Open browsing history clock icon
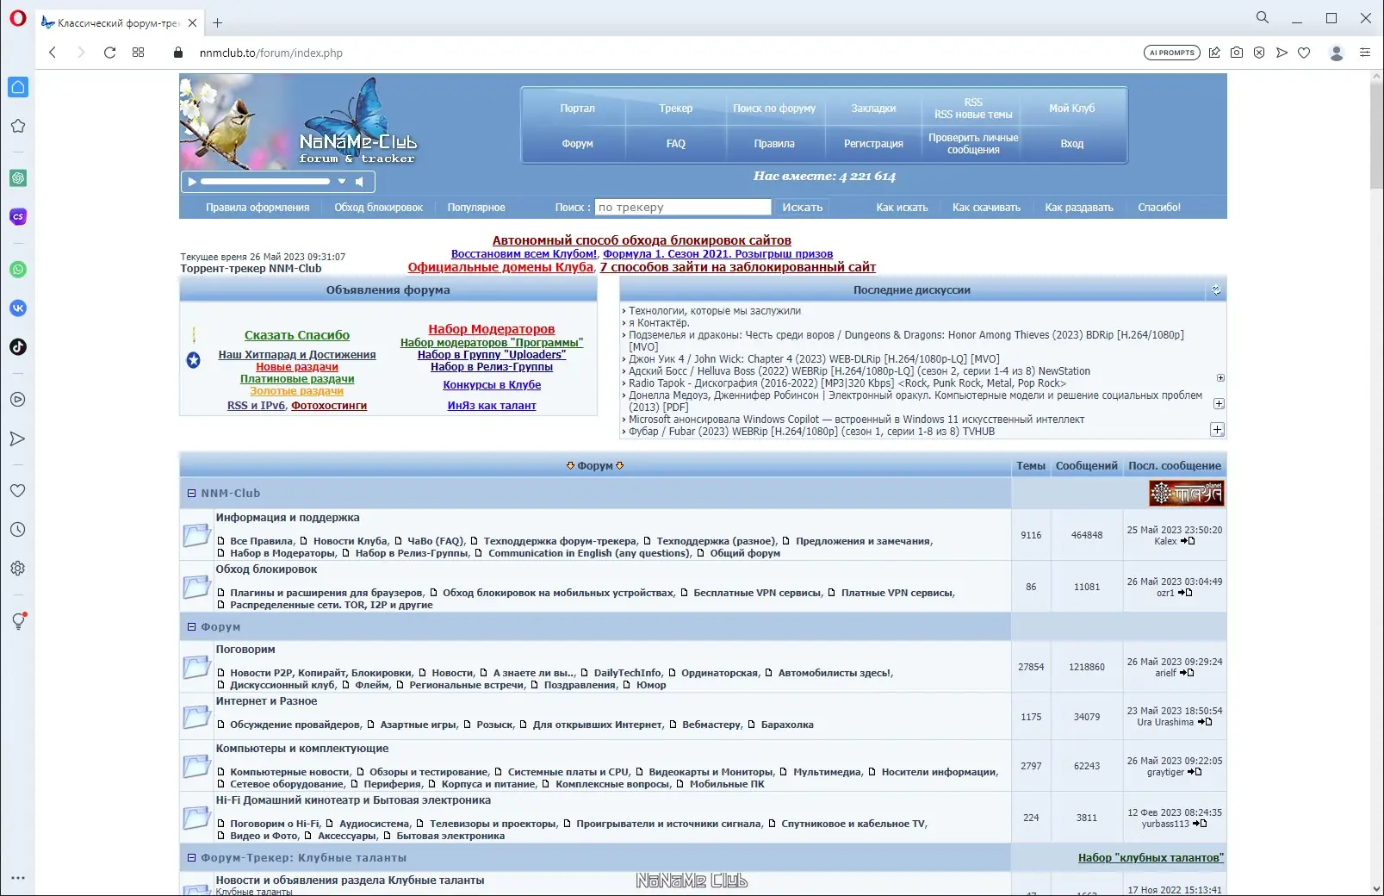This screenshot has height=896, width=1384. point(18,530)
